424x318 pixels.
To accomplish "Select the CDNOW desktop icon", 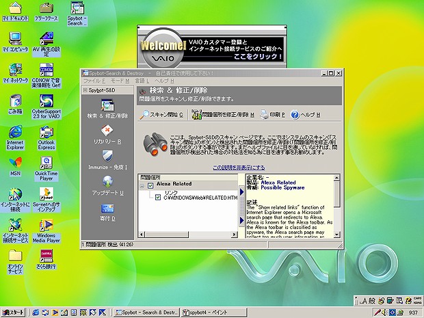I will pos(47,75).
